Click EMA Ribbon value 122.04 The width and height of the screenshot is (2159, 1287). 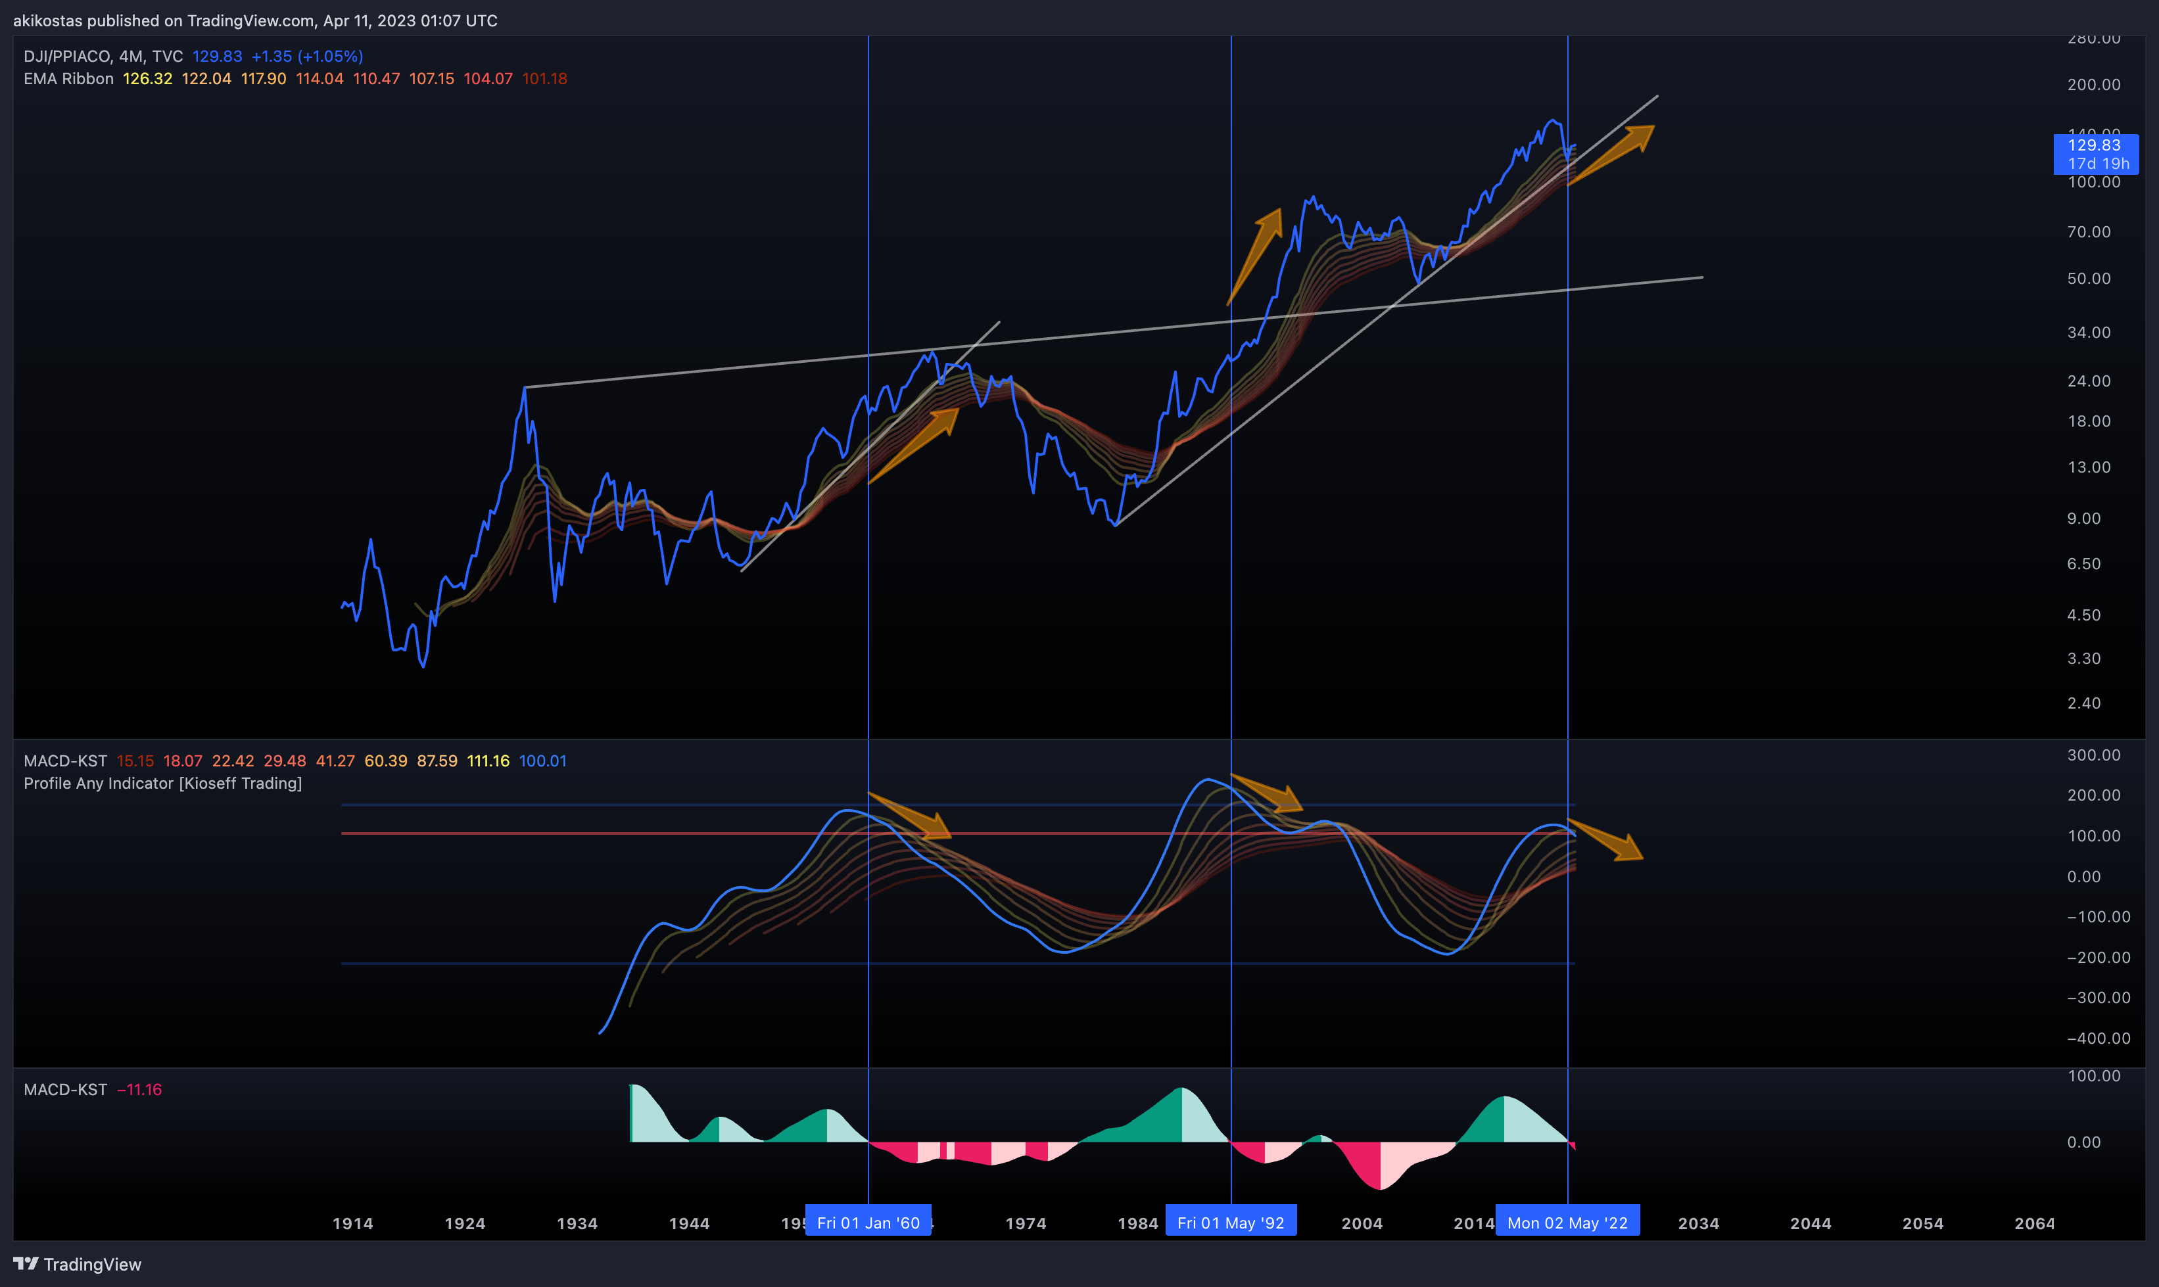click(206, 79)
